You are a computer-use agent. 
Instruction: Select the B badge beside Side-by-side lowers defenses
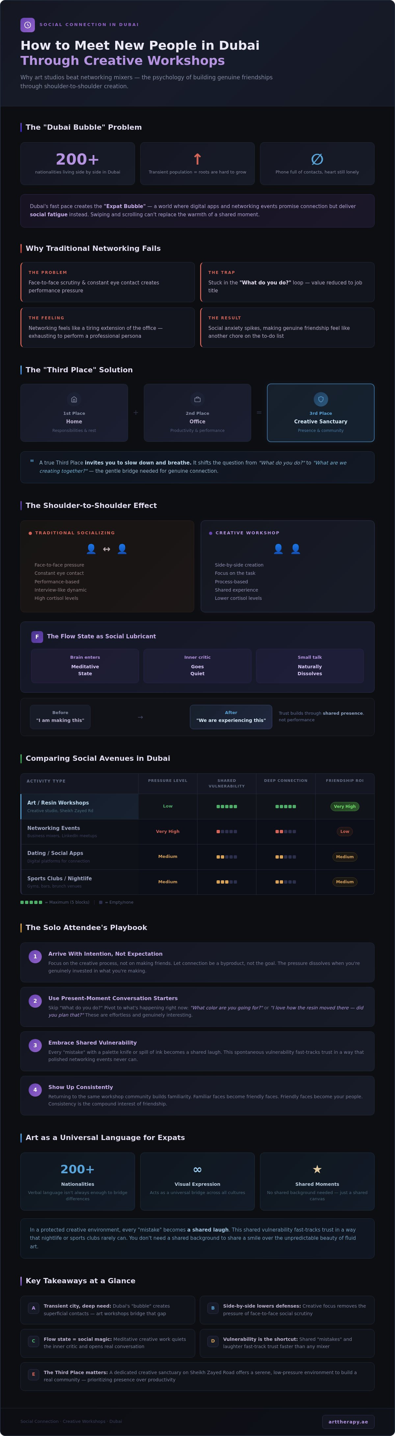tap(213, 1308)
